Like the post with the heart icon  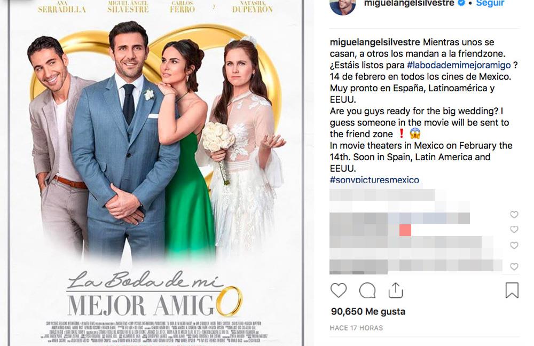(339, 290)
